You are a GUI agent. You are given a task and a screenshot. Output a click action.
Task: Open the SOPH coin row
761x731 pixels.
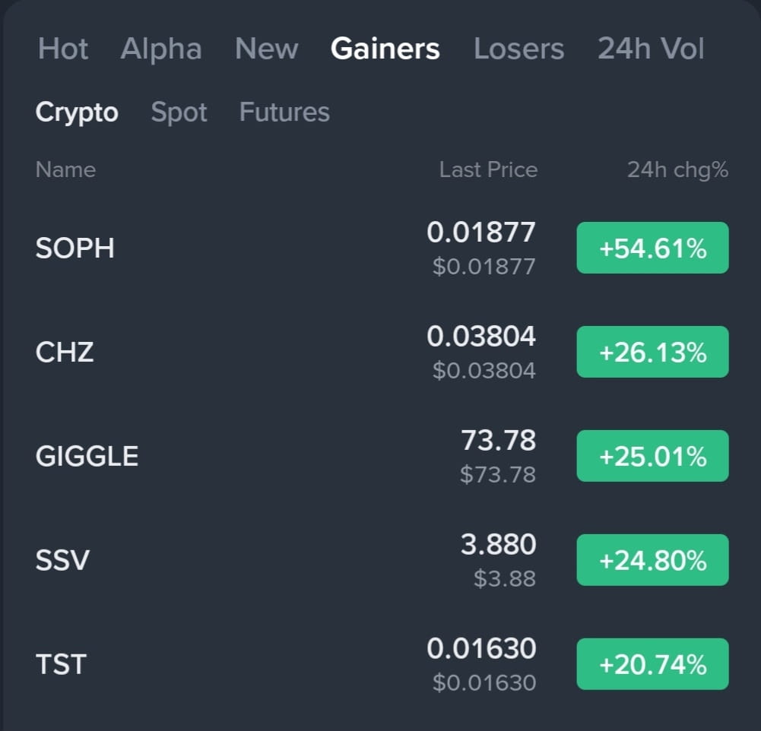(x=382, y=248)
